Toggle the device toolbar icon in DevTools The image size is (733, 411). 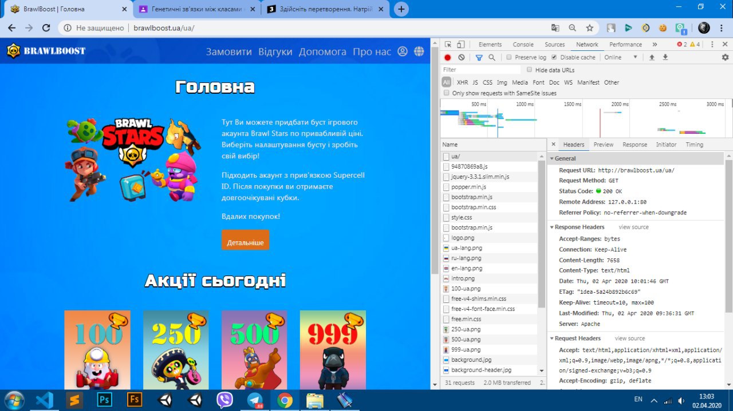[x=461, y=45]
